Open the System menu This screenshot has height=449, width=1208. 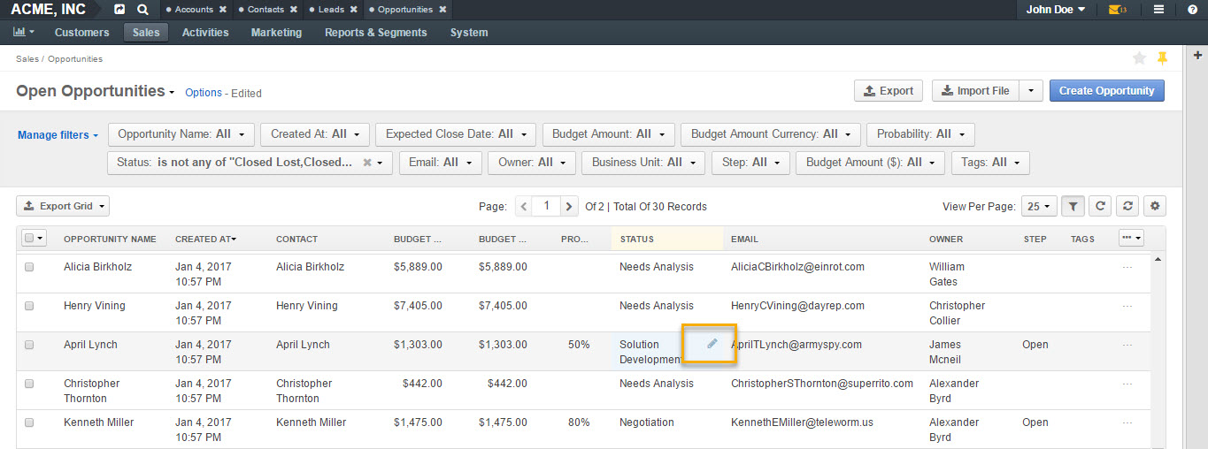point(468,33)
